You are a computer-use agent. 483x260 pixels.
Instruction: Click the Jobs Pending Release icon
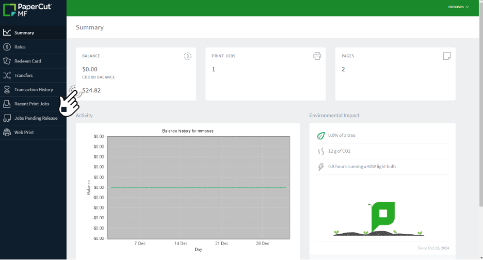click(x=7, y=118)
